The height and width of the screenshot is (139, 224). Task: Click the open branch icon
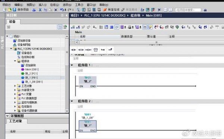coord(103,50)
